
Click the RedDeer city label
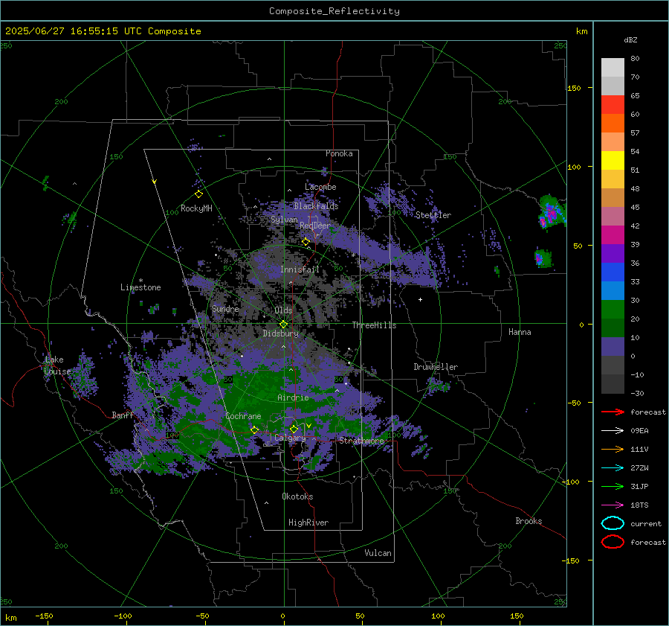pos(315,226)
